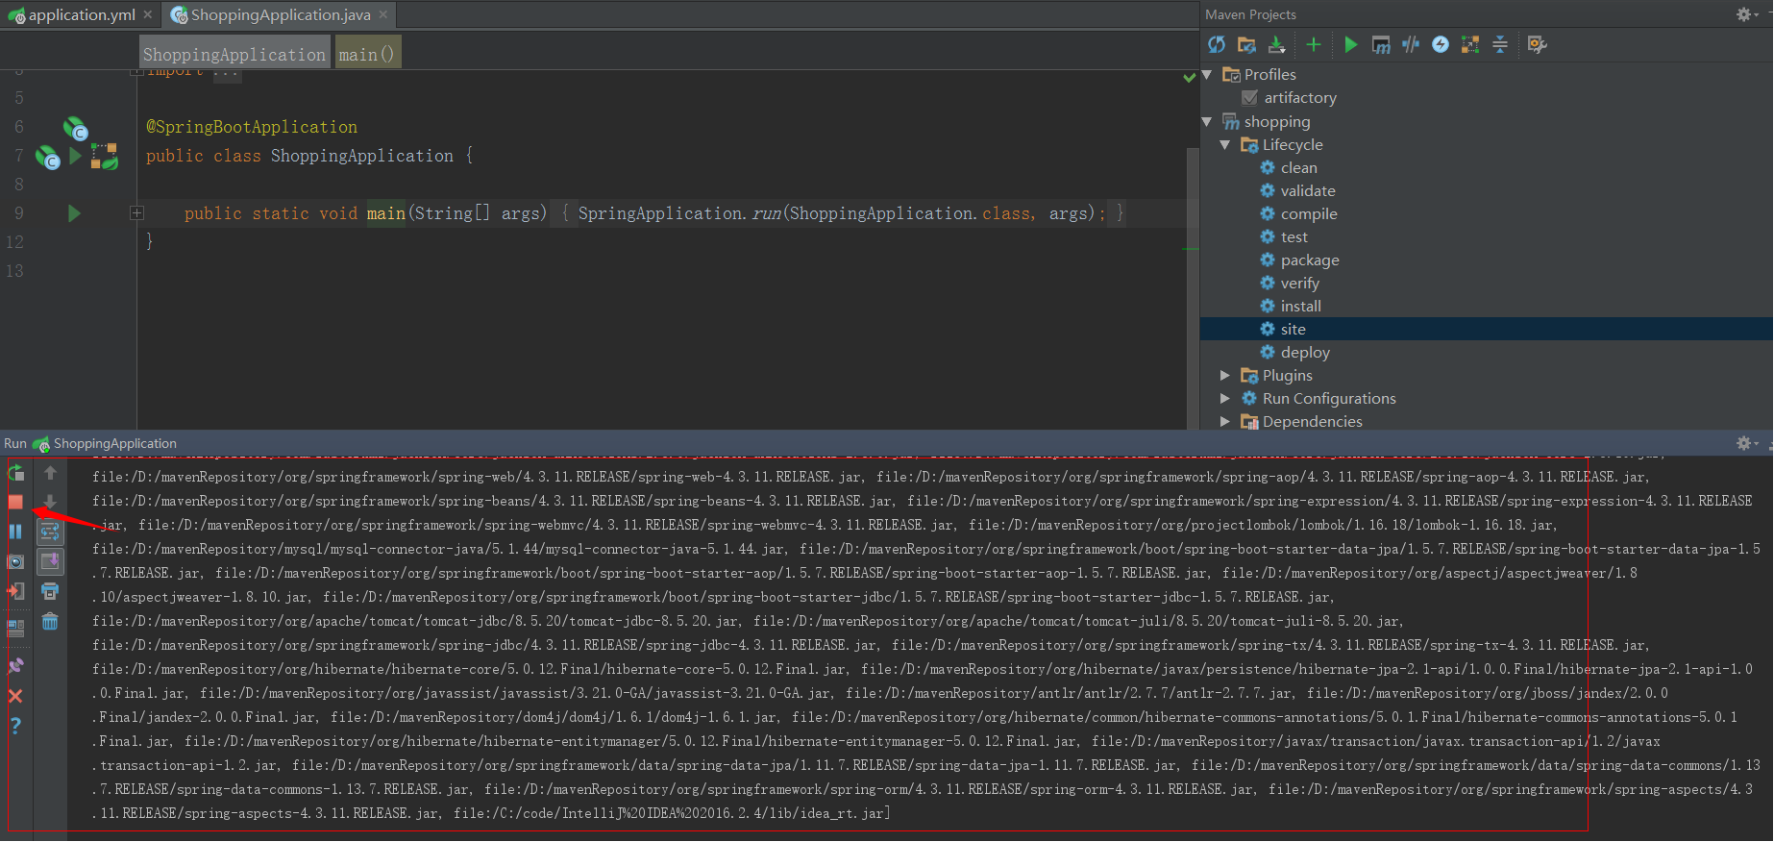This screenshot has height=842, width=1774.
Task: Expand the Run Configurations node
Action: click(x=1225, y=399)
